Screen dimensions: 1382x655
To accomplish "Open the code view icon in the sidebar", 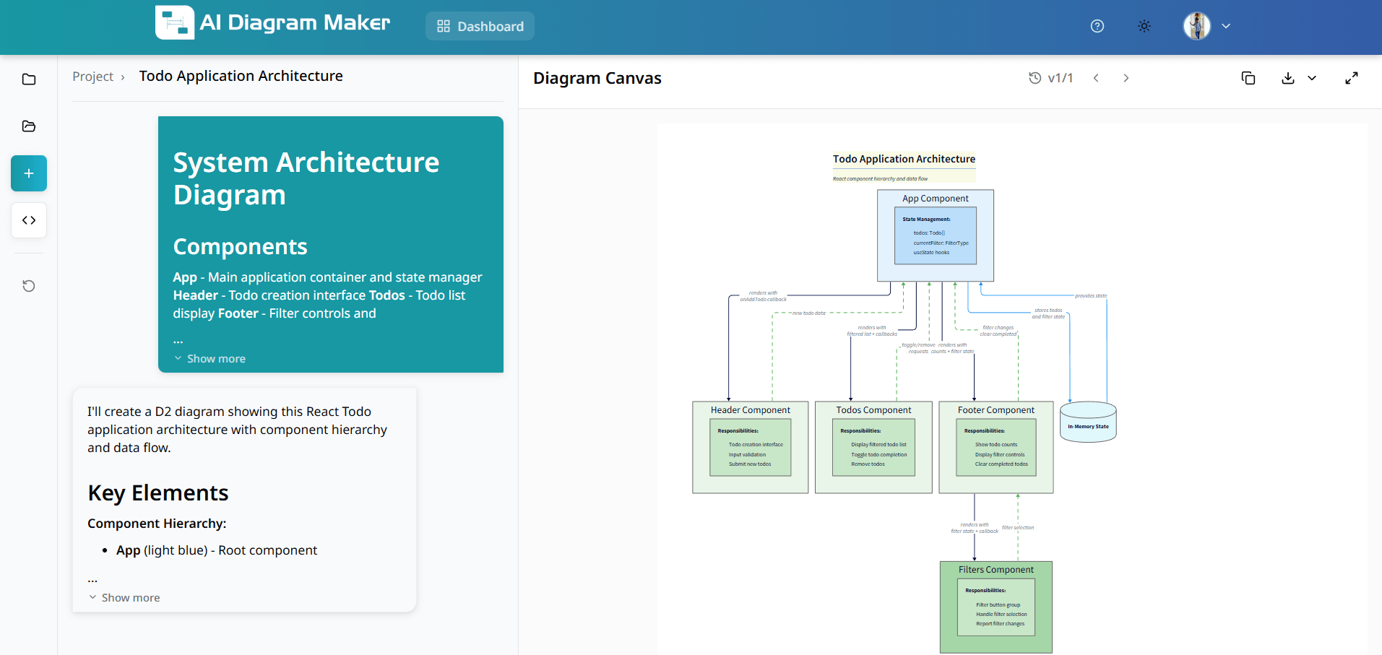I will (x=28, y=220).
